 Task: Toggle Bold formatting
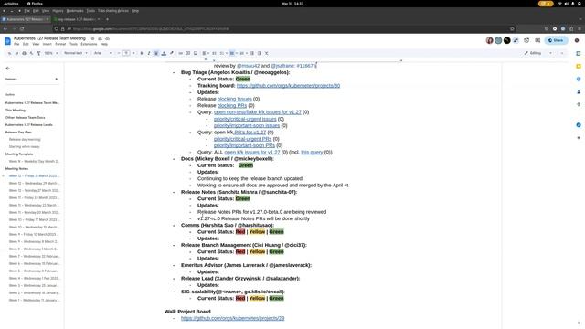pyautogui.click(x=142, y=53)
